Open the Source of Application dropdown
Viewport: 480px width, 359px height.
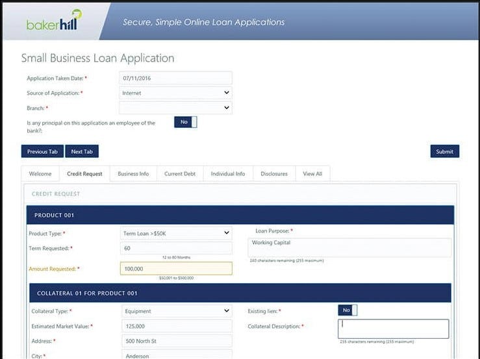point(176,93)
